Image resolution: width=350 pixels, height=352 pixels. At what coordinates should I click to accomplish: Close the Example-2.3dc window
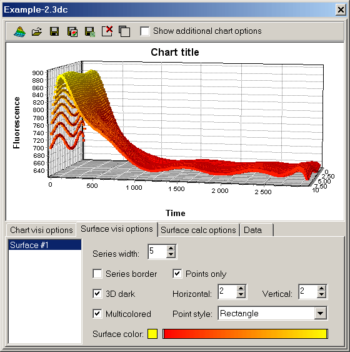[x=341, y=10]
